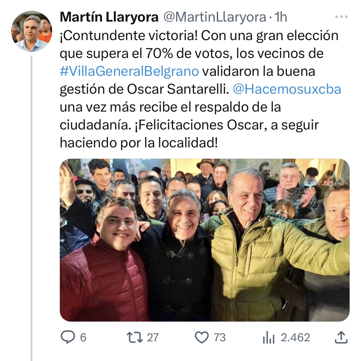Click the Martín Llaryora display name
The height and width of the screenshot is (361, 361).
(109, 17)
